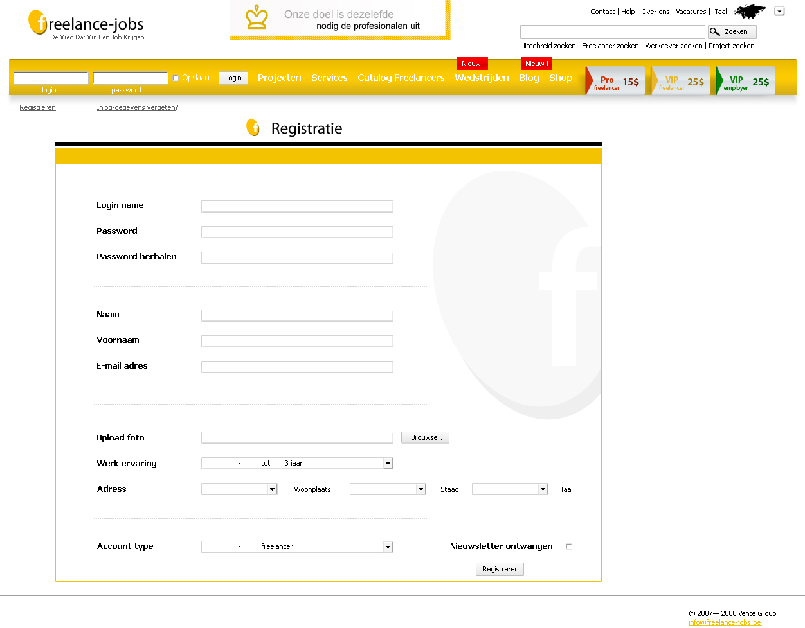The width and height of the screenshot is (805, 628).
Task: Go to Catalog Freelancers menu
Action: tap(401, 78)
